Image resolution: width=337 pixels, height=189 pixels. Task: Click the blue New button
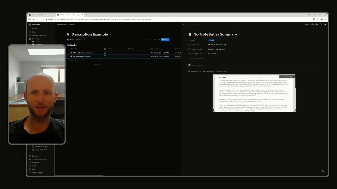[164, 40]
